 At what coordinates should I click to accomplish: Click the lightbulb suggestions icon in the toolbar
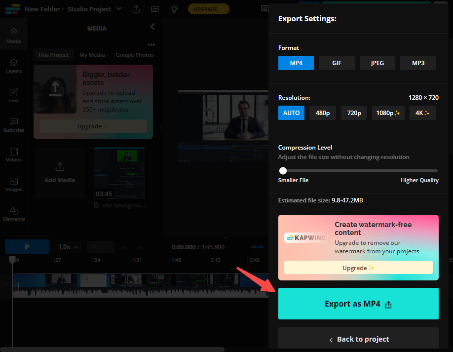pos(174,9)
